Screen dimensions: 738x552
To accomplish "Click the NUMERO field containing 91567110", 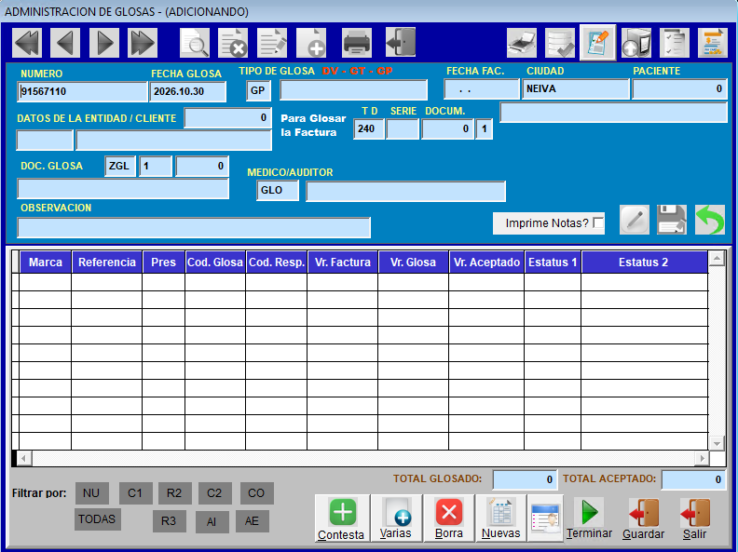I will pos(82,91).
